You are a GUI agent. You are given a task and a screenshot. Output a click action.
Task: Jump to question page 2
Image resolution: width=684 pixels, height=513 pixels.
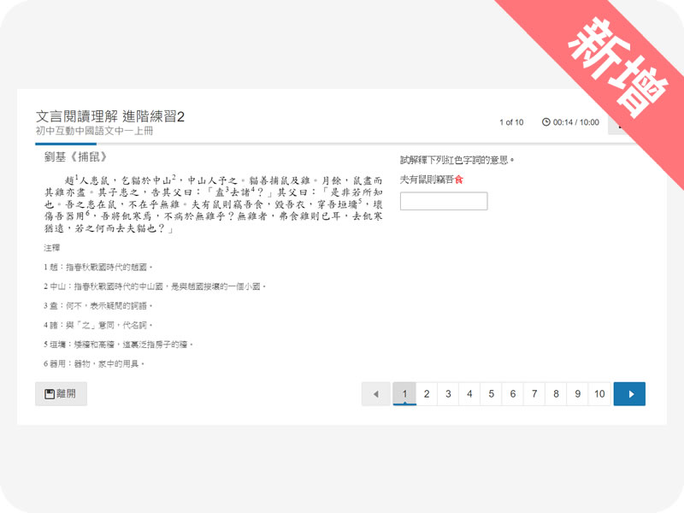click(x=426, y=394)
